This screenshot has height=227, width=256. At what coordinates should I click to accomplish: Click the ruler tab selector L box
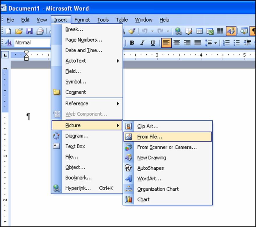5,55
